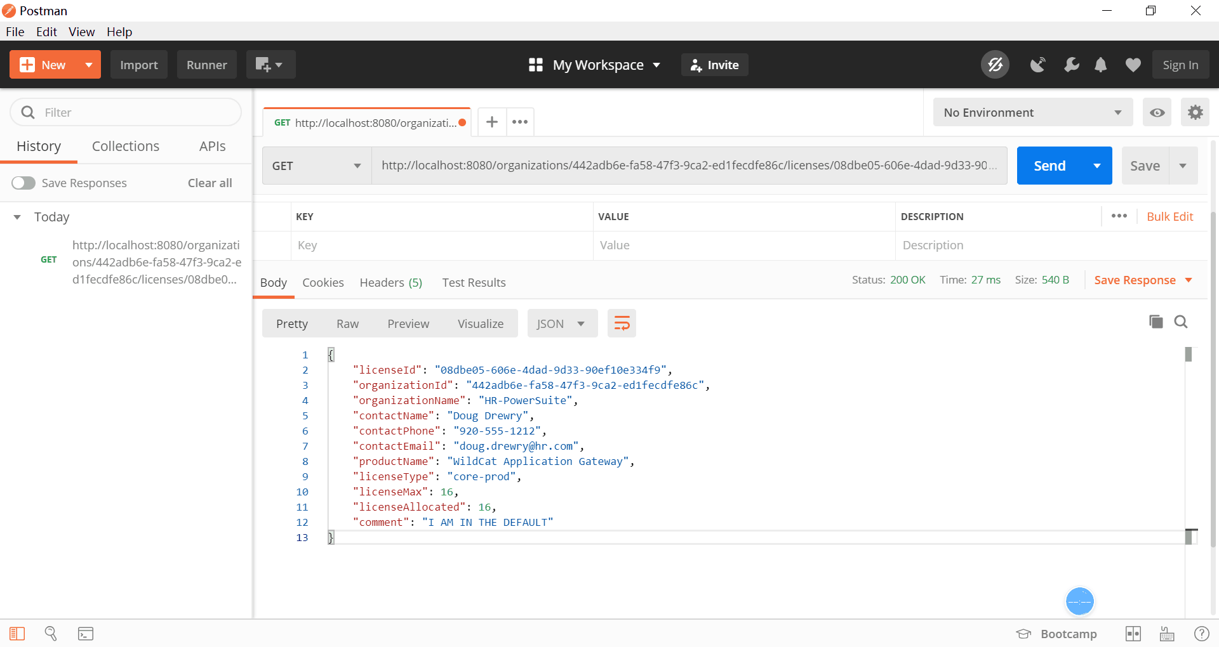Open the help question mark icon
This screenshot has width=1219, height=647.
[x=1201, y=633]
